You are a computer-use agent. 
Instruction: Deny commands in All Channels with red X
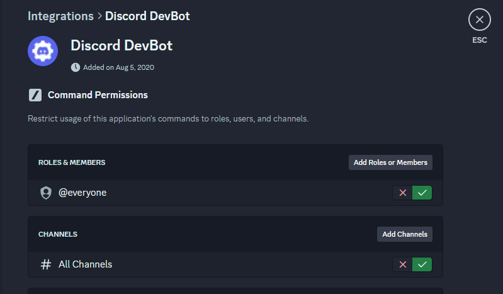[403, 264]
